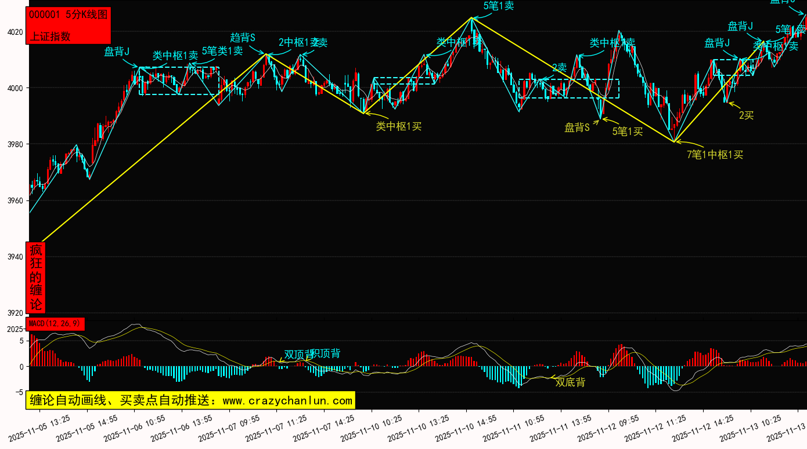Click the vertical 疯狂的缠论 red badge

click(36, 278)
